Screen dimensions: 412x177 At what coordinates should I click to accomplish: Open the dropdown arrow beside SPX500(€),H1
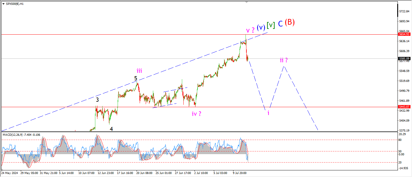click(3, 4)
